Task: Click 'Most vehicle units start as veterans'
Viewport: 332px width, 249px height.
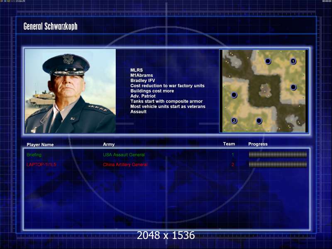Action: [x=168, y=107]
